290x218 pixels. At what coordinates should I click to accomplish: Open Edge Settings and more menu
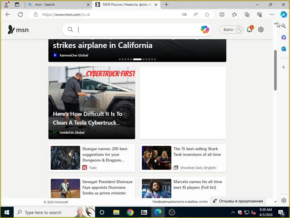pos(272,14)
